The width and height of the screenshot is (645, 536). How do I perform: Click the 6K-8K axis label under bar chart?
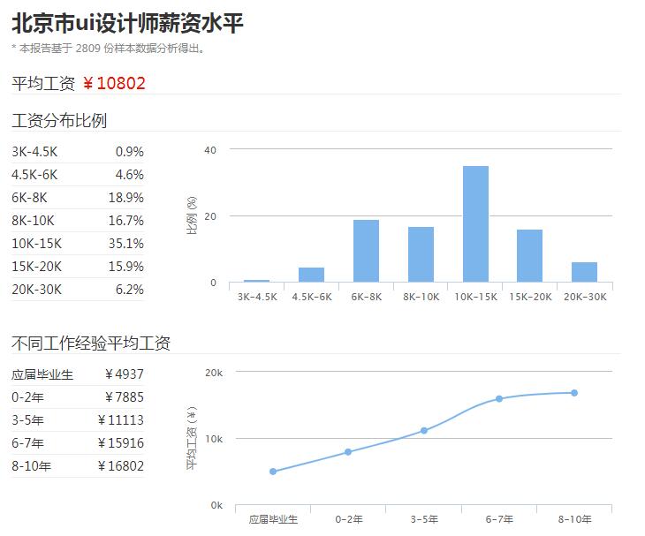click(x=366, y=297)
